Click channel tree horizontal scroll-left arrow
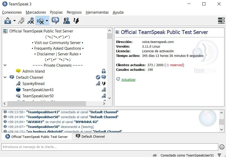Viewport: 226px width, 157px height. click(x=5, y=103)
